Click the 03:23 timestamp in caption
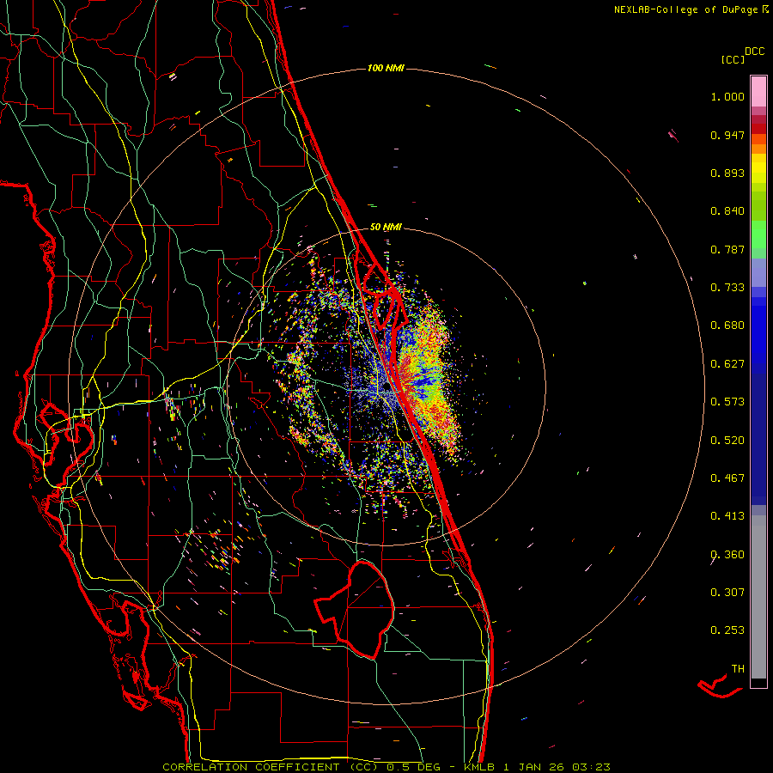Viewport: 773px width, 773px height. [591, 767]
